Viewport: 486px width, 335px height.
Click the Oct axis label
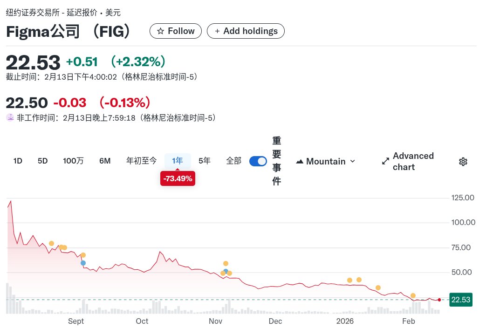coord(142,321)
